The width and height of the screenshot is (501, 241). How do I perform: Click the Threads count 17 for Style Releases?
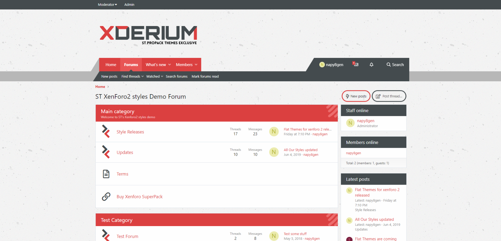click(235, 134)
